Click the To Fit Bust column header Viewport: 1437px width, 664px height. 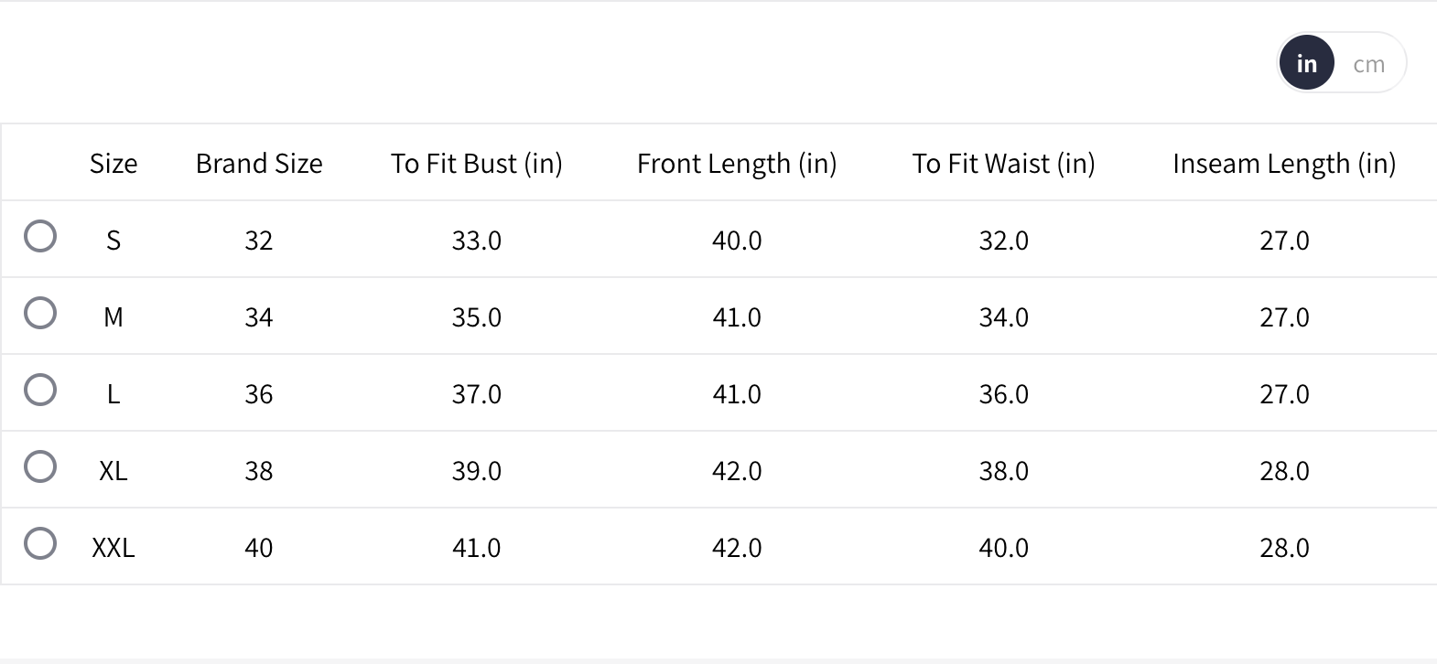click(x=476, y=164)
